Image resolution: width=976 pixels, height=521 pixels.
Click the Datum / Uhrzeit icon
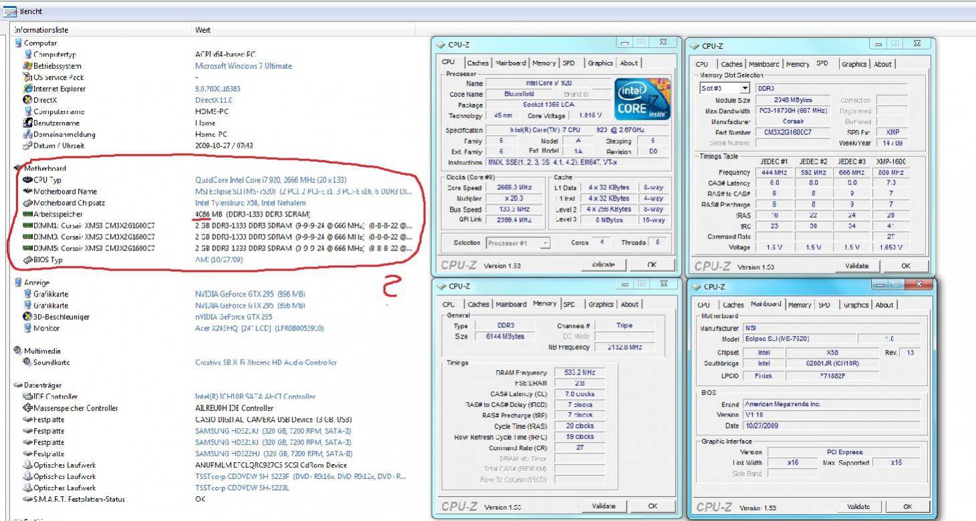click(28, 145)
